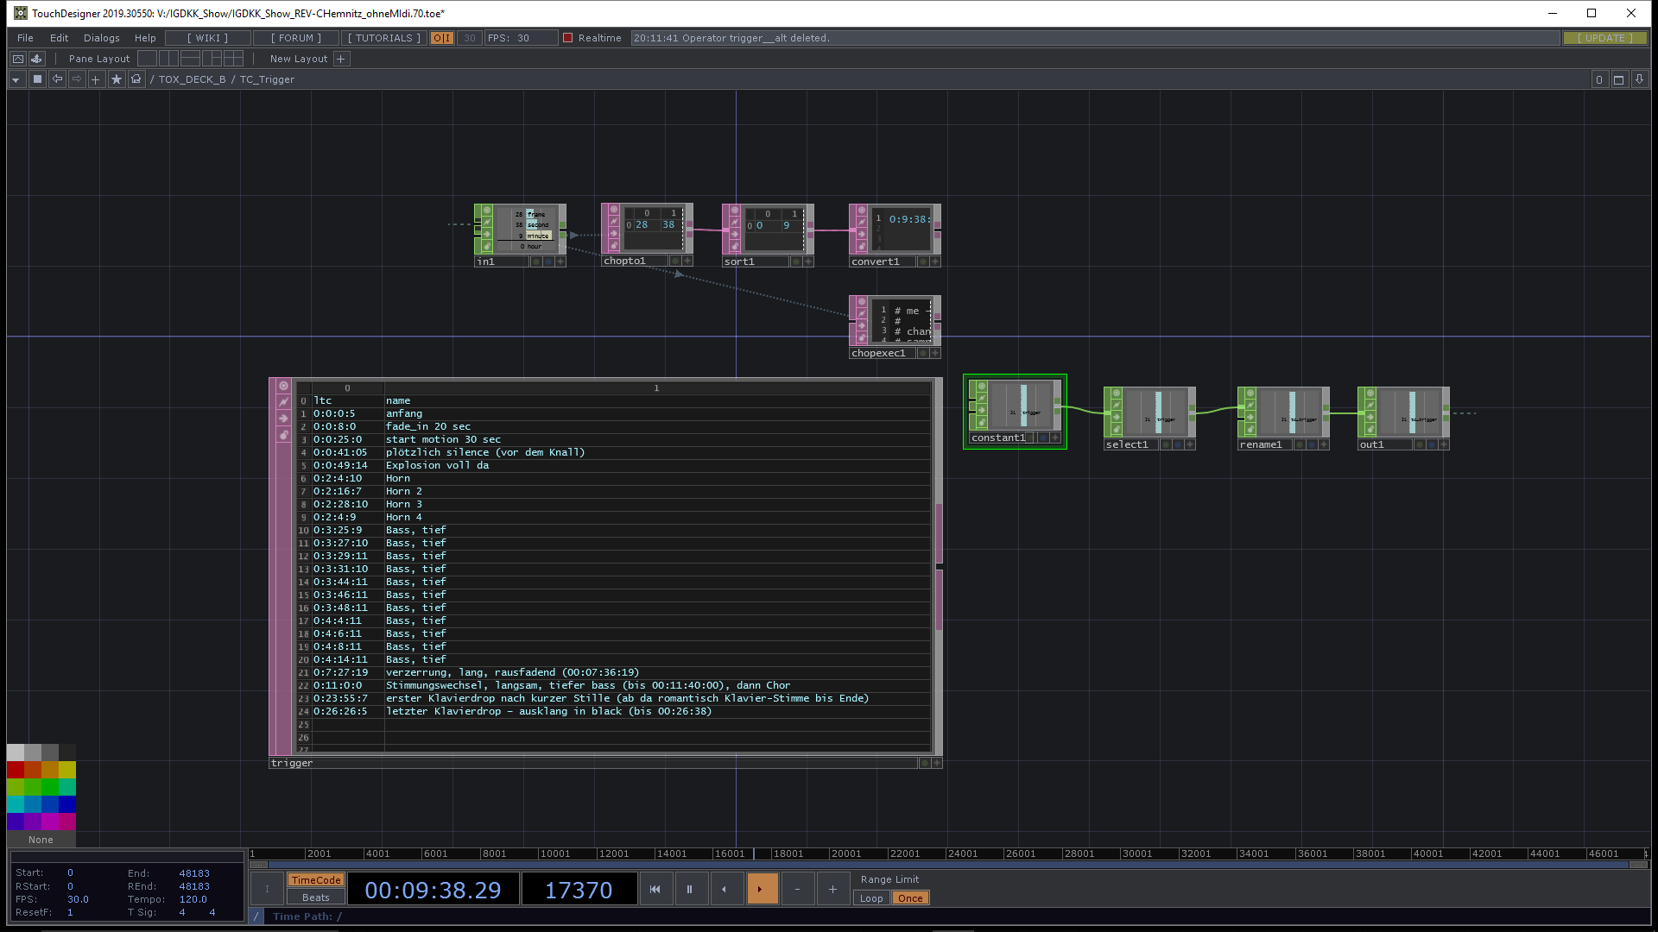
Task: Set Range Limit to Once
Action: point(910,898)
